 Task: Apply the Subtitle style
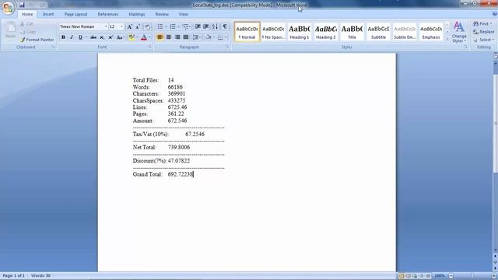[379, 32]
